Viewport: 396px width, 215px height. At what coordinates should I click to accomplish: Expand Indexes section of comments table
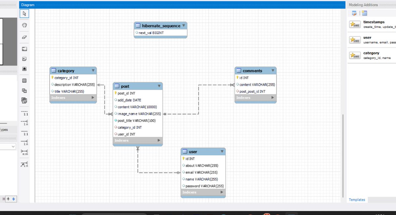[273, 98]
